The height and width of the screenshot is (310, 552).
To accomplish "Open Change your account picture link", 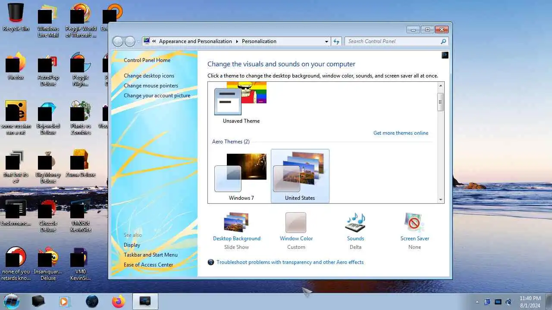I will tap(157, 96).
